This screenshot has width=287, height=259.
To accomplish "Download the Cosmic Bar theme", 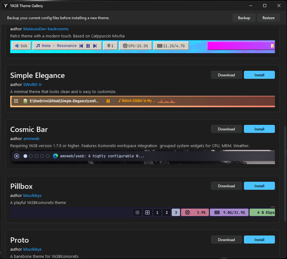I will (226, 129).
